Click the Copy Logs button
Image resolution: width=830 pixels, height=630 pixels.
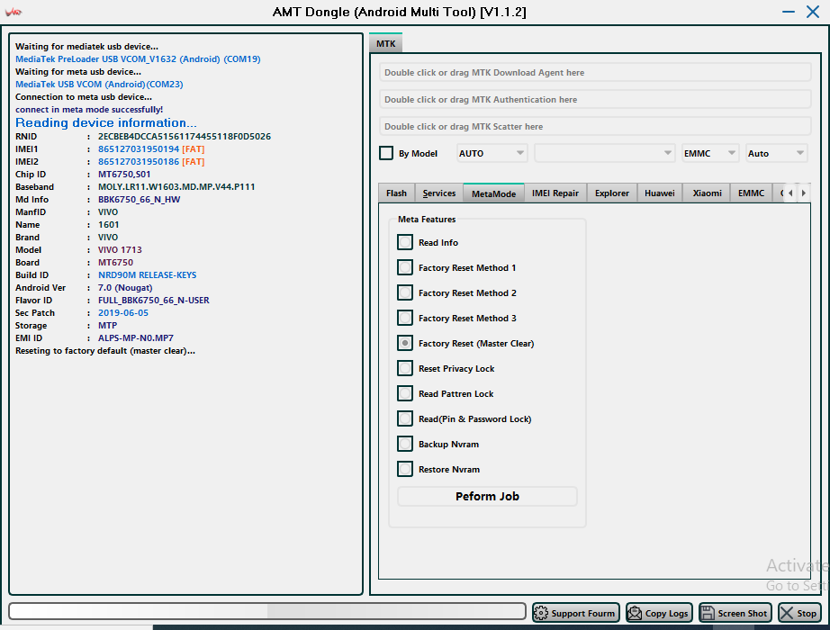(659, 613)
